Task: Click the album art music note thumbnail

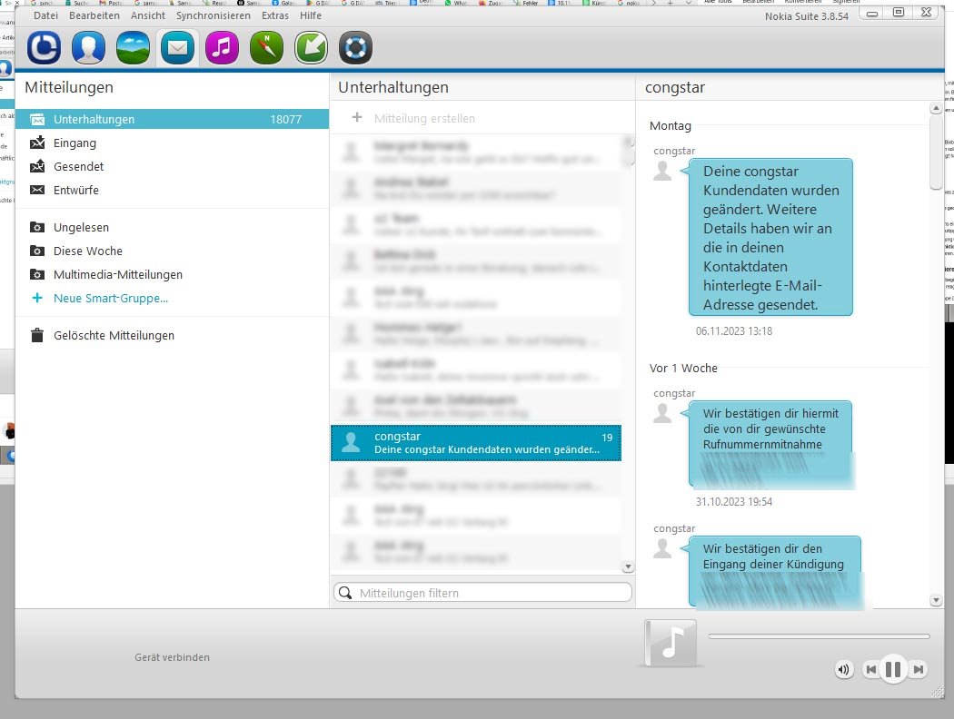Action: (671, 643)
